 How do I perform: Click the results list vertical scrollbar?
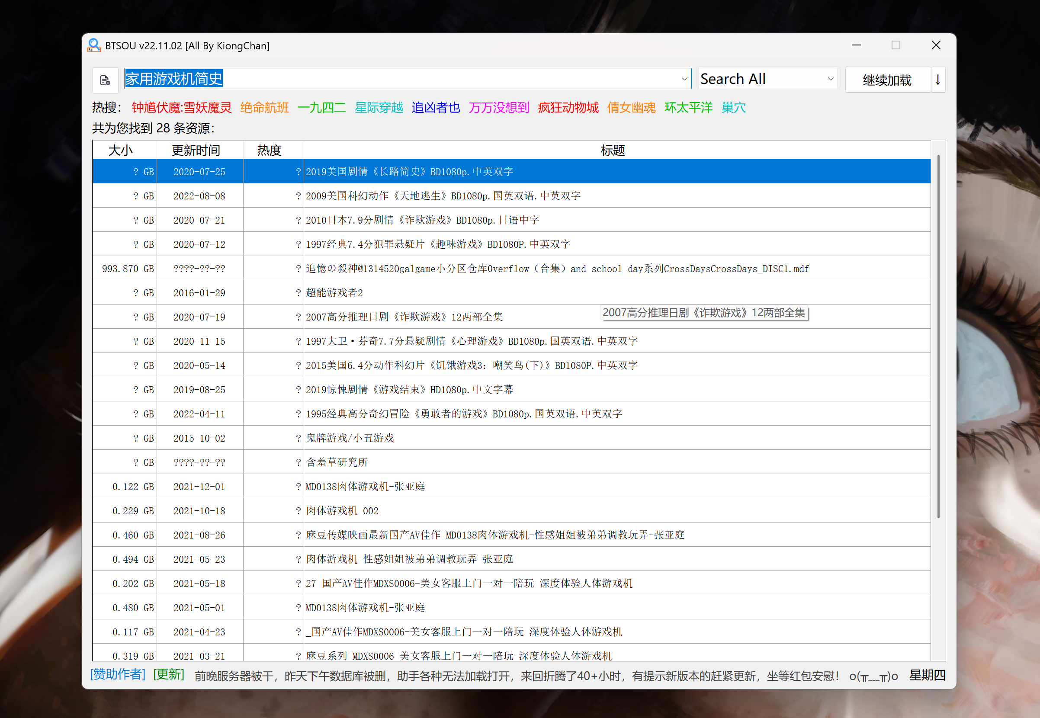938,337
